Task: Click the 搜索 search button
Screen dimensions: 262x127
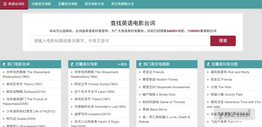Action: (223, 41)
